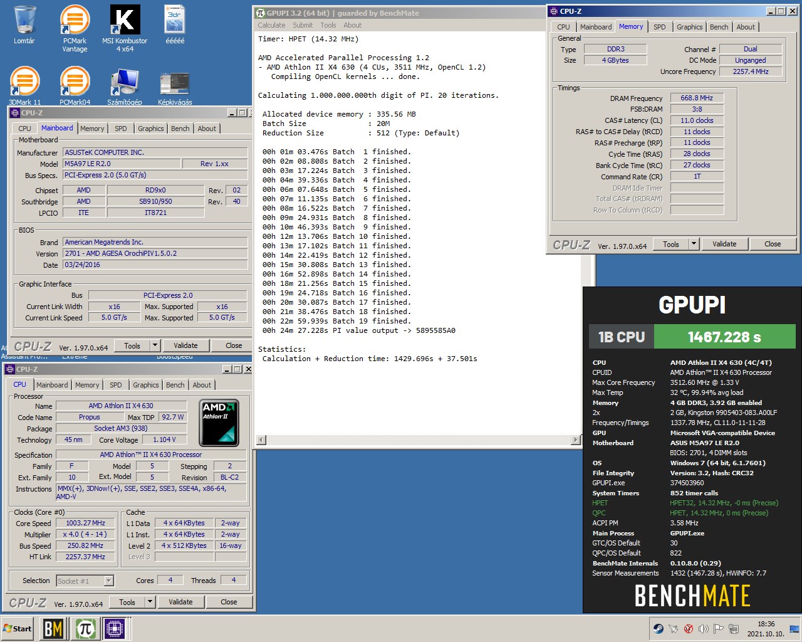
Task: Switch to CPU tab in CPU-Z Memory window
Action: pyautogui.click(x=563, y=27)
